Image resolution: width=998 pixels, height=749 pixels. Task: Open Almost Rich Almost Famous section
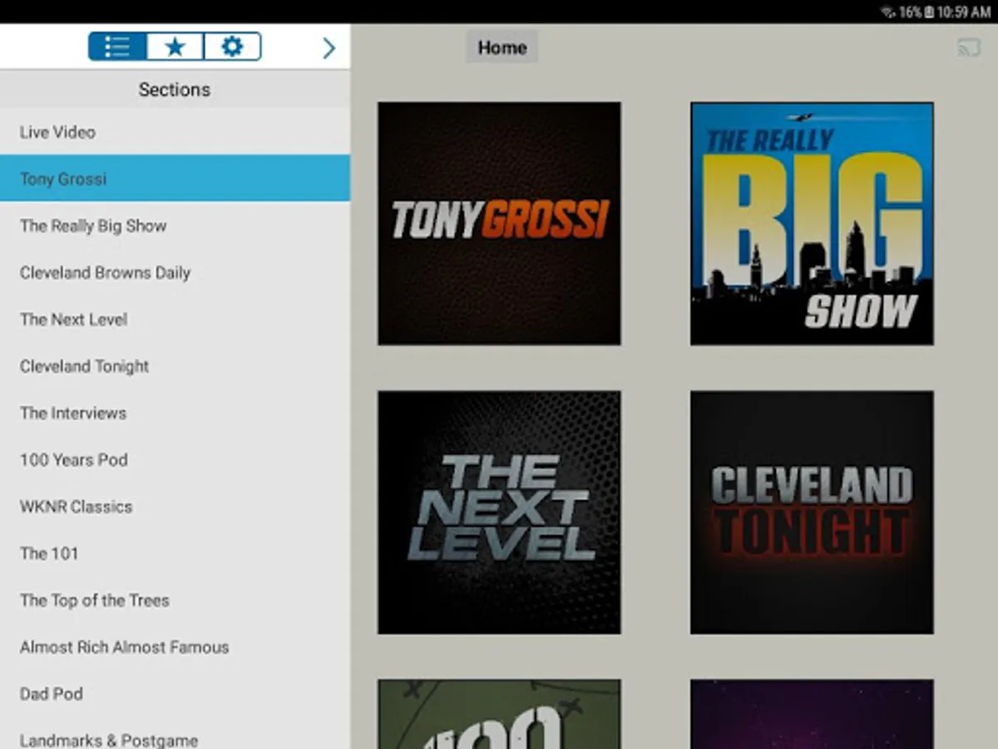coord(175,647)
